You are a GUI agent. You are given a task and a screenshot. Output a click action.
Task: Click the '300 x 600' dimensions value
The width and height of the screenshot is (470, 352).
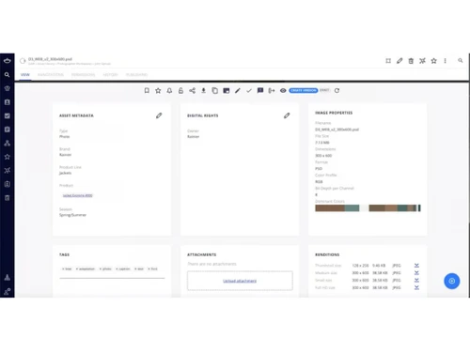pyautogui.click(x=323, y=156)
